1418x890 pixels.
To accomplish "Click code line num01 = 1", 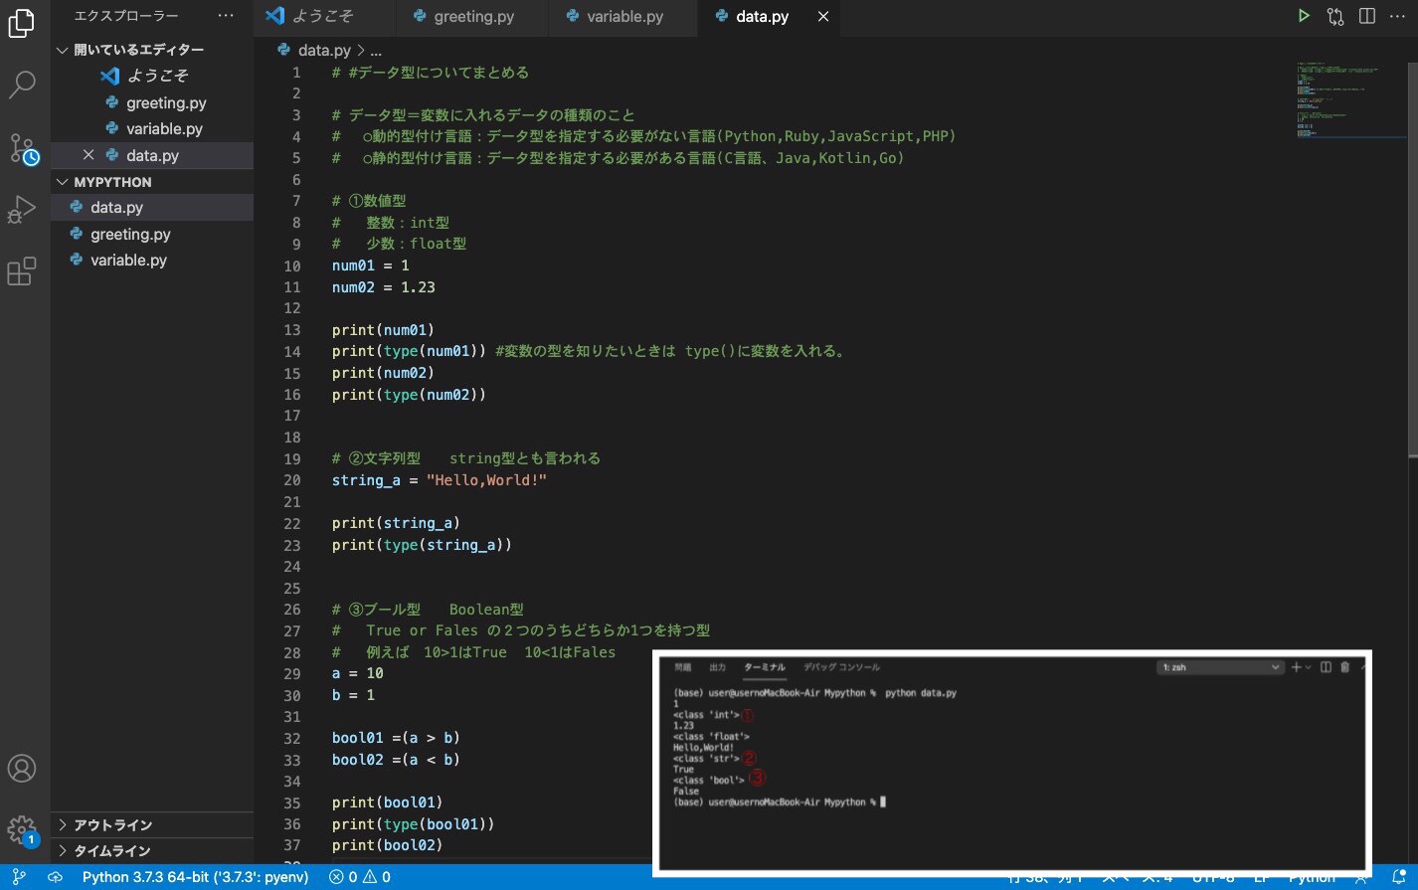I will (x=370, y=266).
